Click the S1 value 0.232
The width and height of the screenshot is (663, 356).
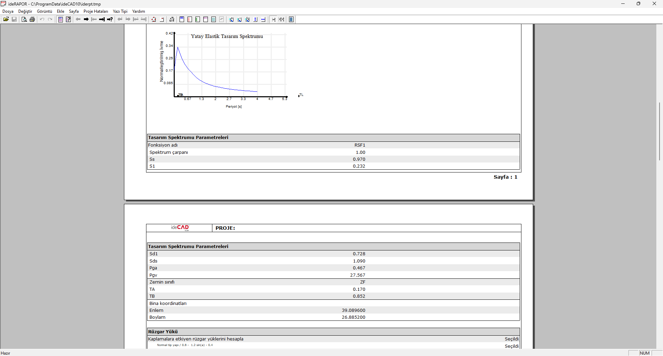359,166
